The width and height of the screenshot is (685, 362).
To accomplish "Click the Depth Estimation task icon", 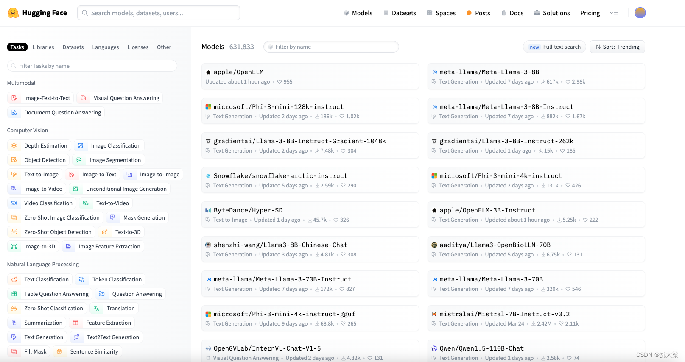I will [14, 145].
